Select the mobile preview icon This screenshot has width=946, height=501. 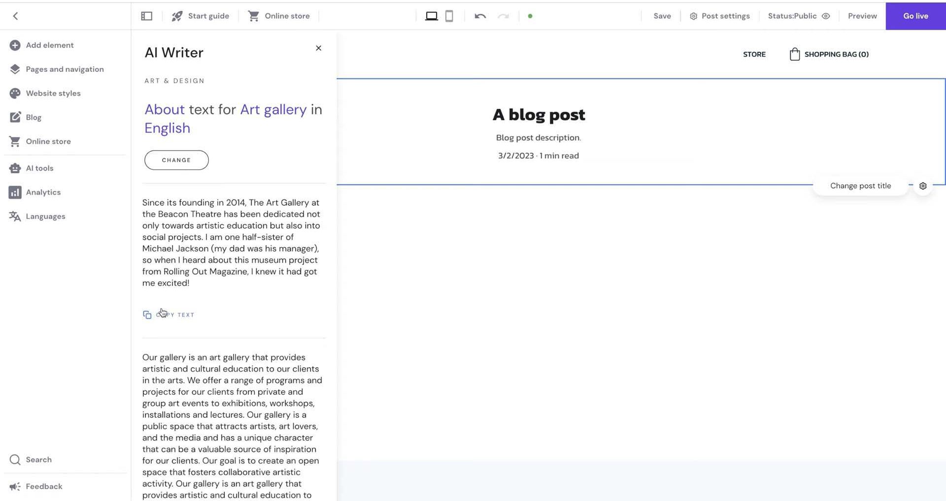coord(448,16)
